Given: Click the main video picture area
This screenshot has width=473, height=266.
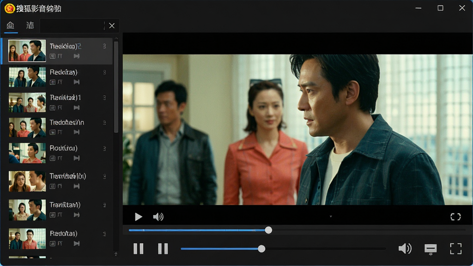Looking at the screenshot, I should point(297,130).
